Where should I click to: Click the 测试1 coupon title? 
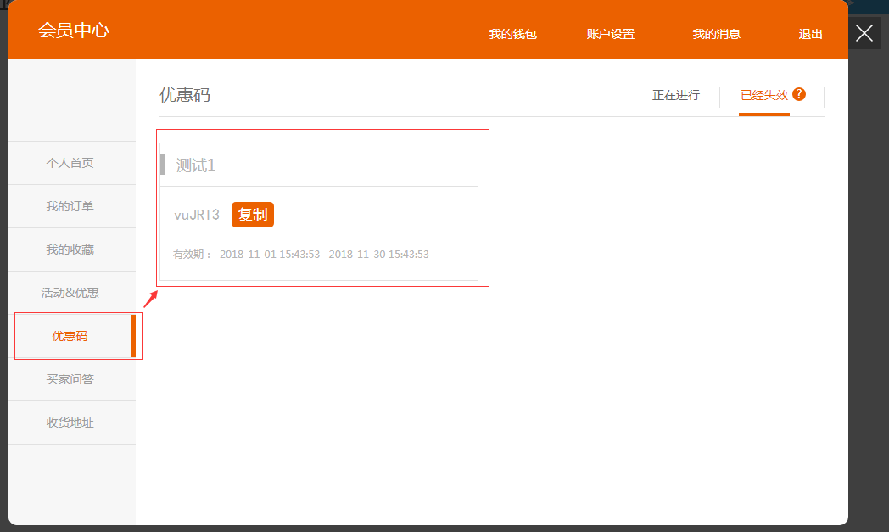click(x=196, y=165)
